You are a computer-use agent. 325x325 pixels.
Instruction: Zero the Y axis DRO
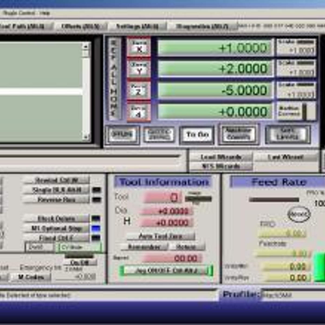tap(138, 69)
